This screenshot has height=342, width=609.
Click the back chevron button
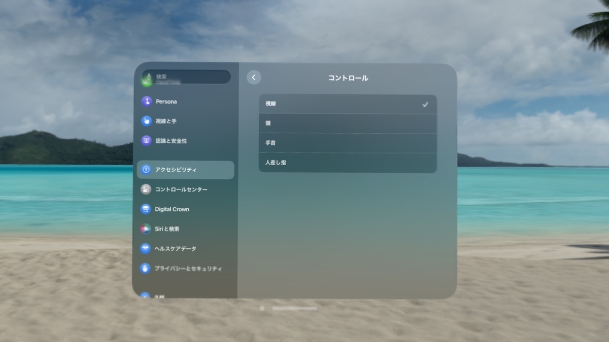click(254, 77)
